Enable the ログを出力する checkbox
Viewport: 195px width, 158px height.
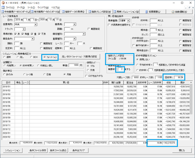click(x=86, y=76)
